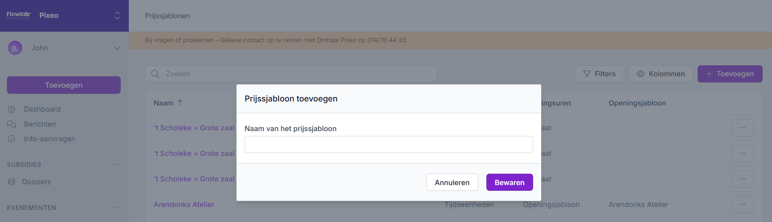Click the JL user avatar
The height and width of the screenshot is (222, 772).
(x=15, y=48)
